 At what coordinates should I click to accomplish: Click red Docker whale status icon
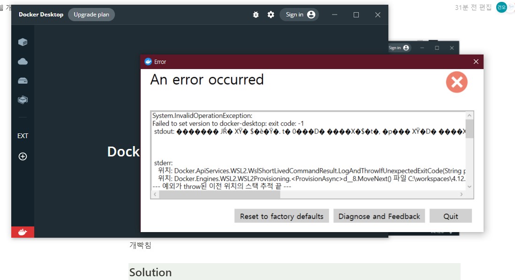[x=23, y=232]
